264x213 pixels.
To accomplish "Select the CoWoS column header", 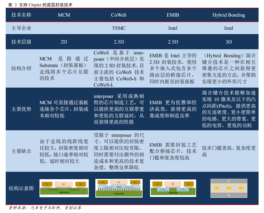I will [x=119, y=15].
